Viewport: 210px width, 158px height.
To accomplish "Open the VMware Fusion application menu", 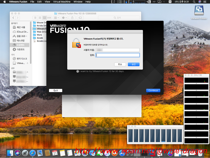I will tap(18, 2).
